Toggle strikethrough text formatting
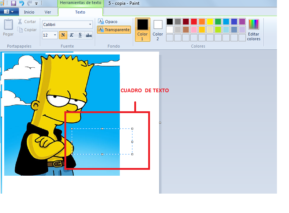 (x=89, y=35)
